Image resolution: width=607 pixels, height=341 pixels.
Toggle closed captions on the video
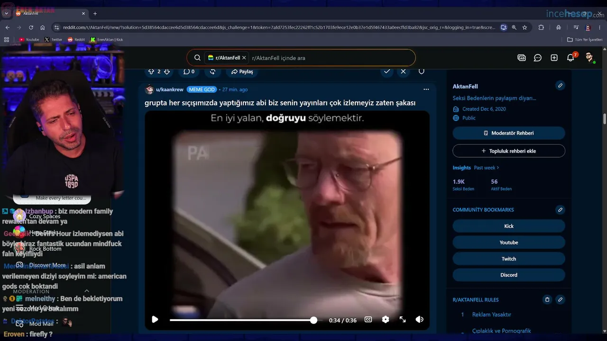pos(368,320)
